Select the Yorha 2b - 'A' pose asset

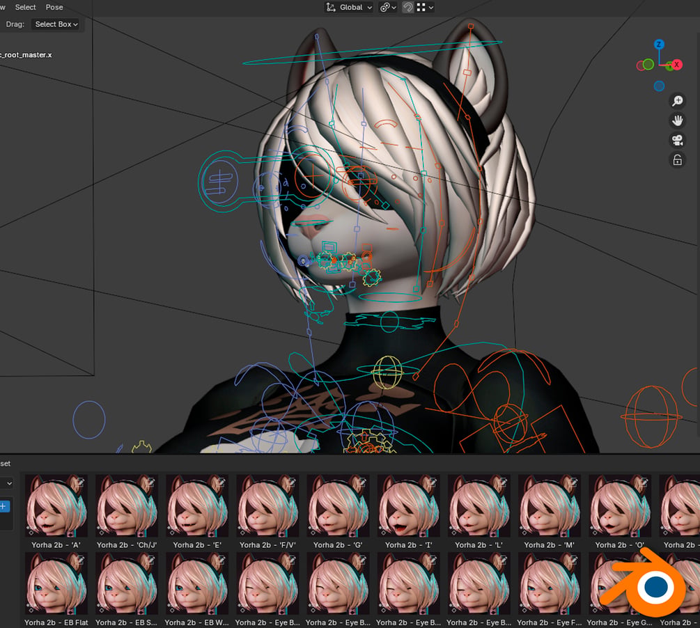point(56,512)
